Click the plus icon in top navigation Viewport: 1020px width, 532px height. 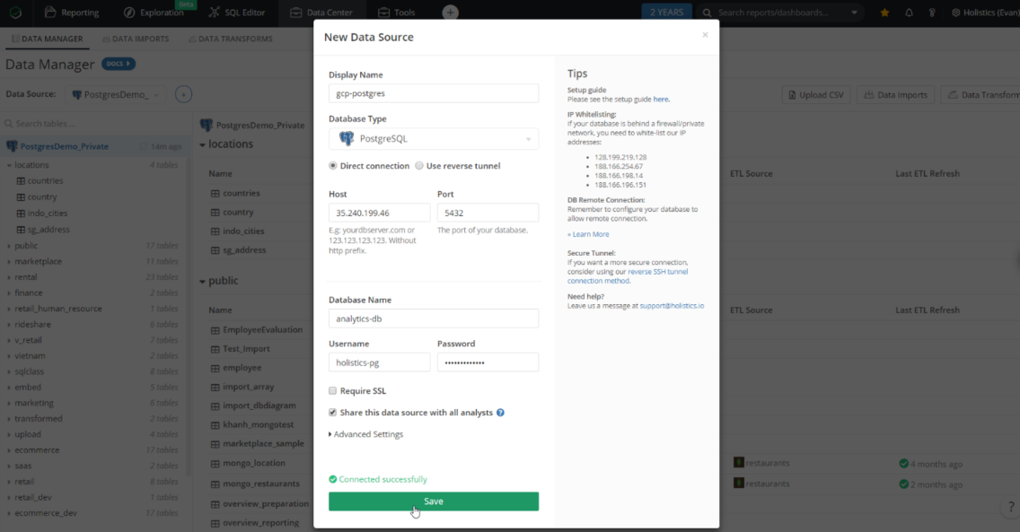(450, 13)
